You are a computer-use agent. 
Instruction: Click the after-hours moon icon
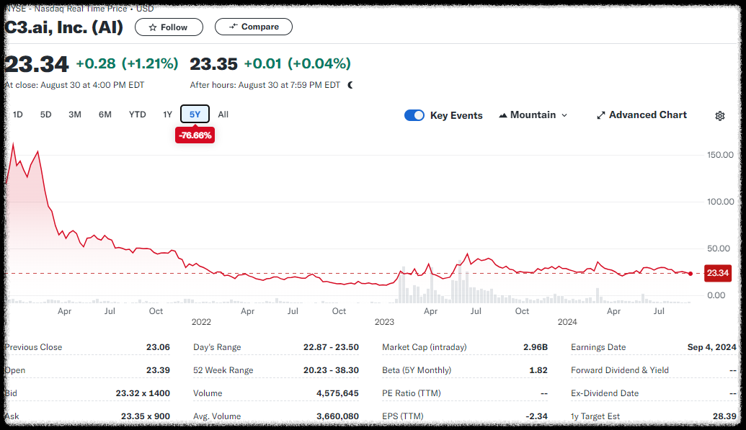(350, 85)
